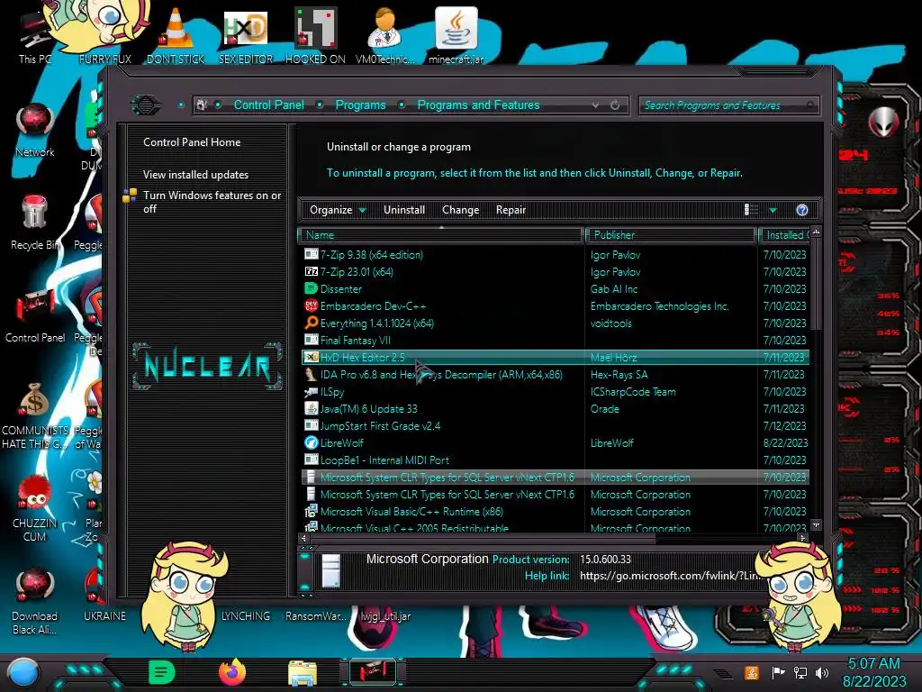The image size is (922, 692).
Task: Expand the address bar history dropdown
Action: 596,105
